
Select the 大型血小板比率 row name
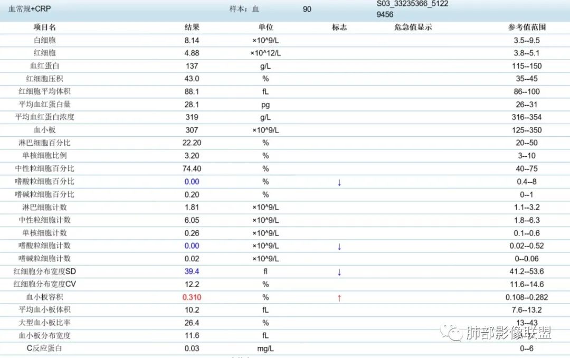click(45, 323)
